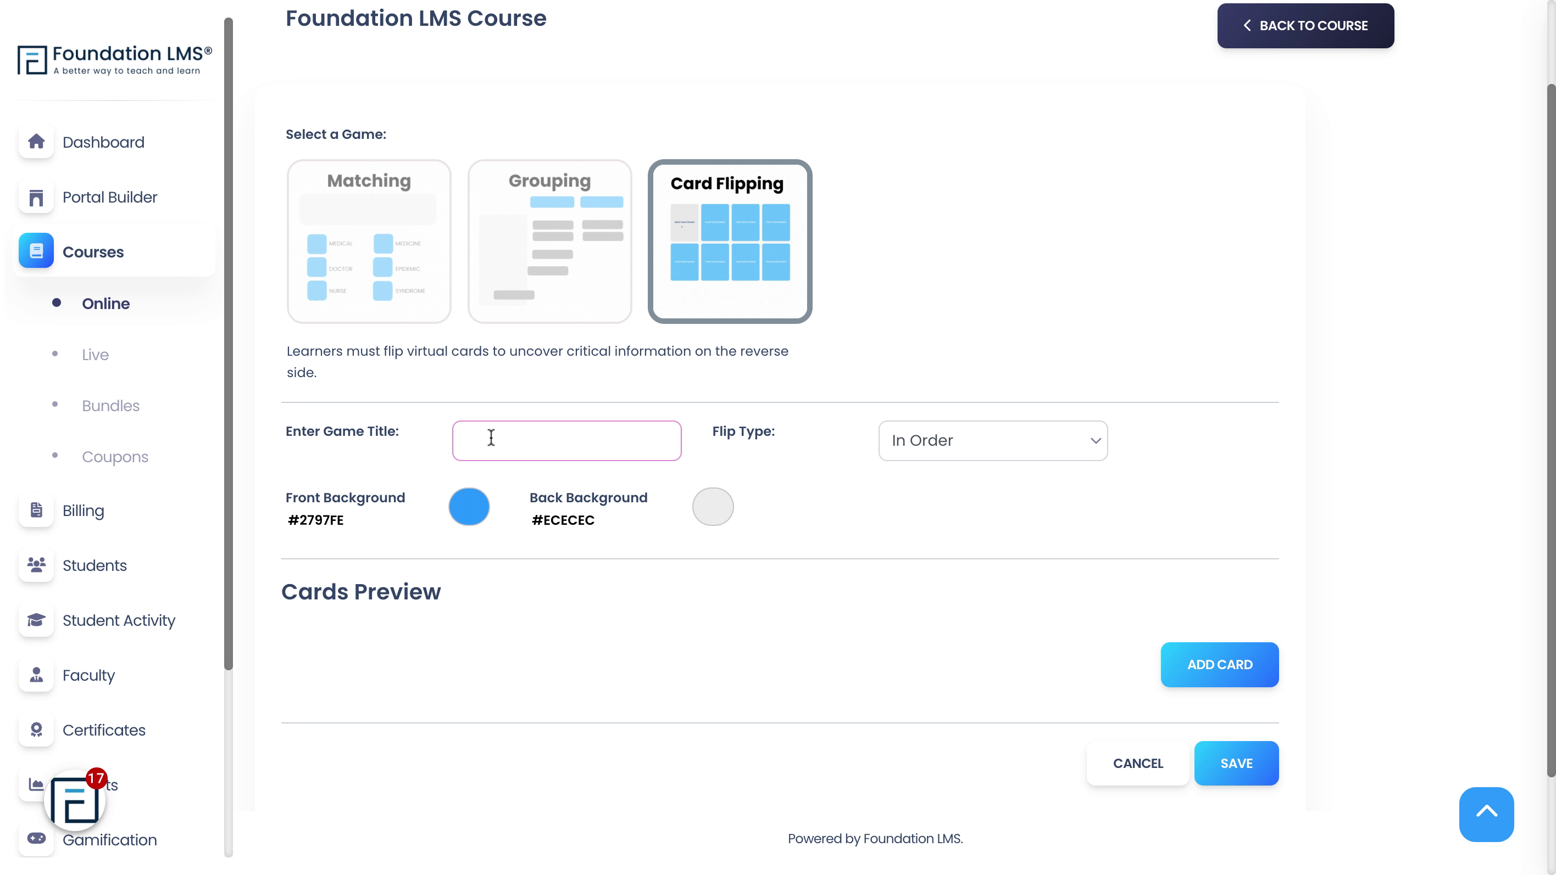Click the Live courses menu item

point(95,354)
